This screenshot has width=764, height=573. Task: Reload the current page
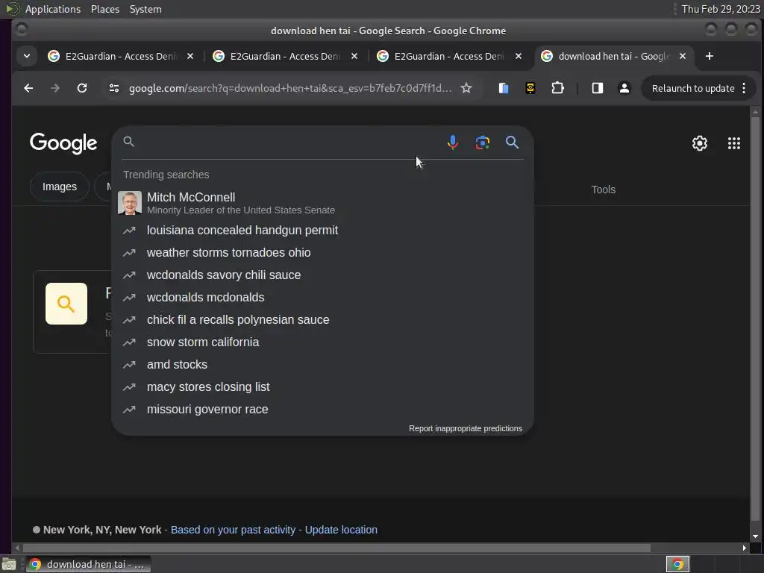coord(82,88)
